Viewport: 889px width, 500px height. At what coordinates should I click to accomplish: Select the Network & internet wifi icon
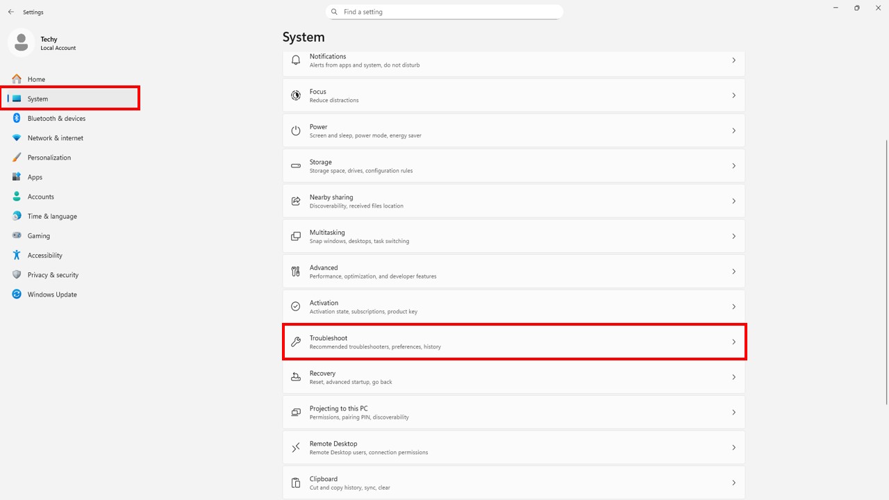[17, 138]
